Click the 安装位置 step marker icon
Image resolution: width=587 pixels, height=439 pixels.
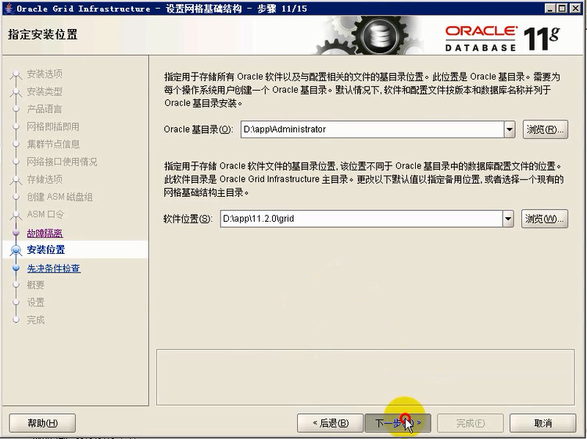16,250
